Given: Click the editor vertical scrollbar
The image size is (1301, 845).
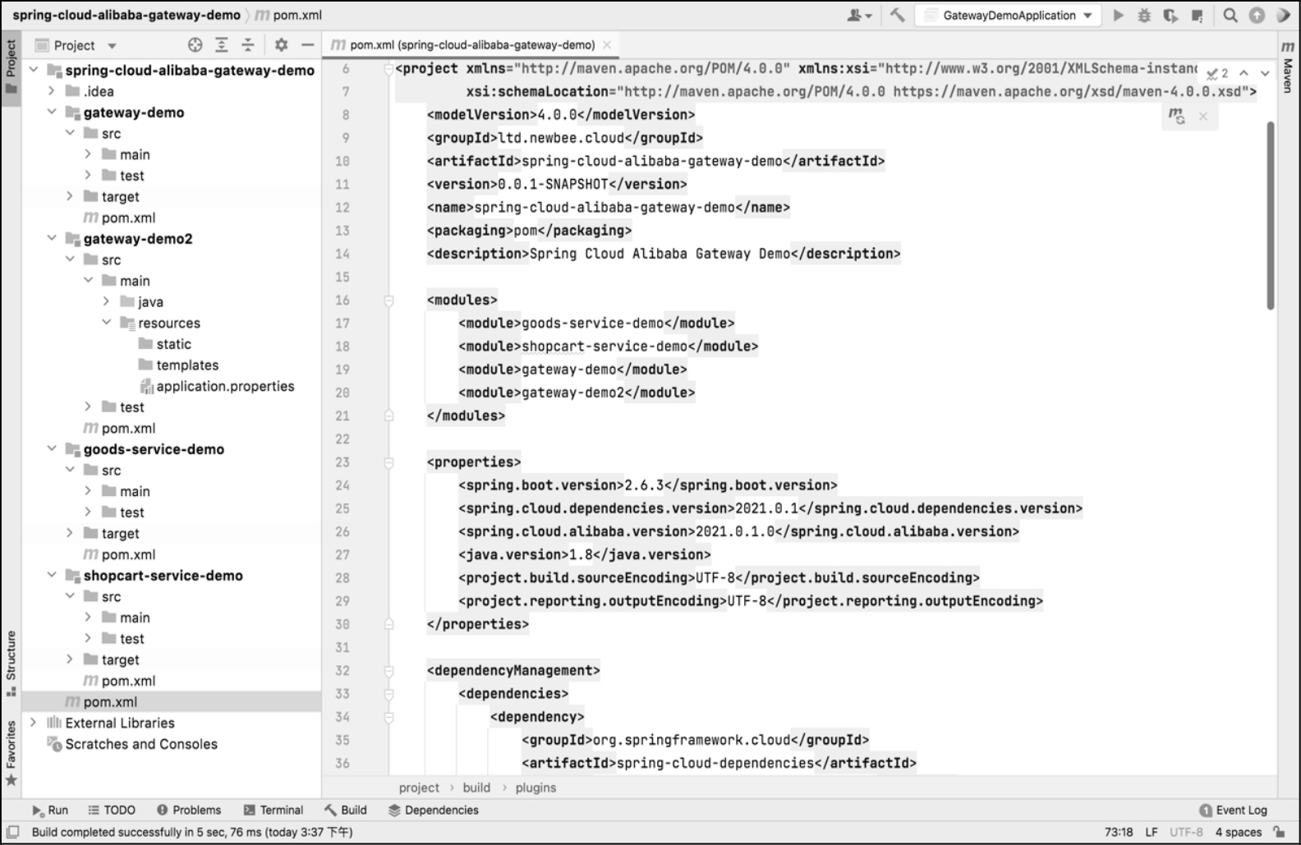Looking at the screenshot, I should (x=1271, y=215).
